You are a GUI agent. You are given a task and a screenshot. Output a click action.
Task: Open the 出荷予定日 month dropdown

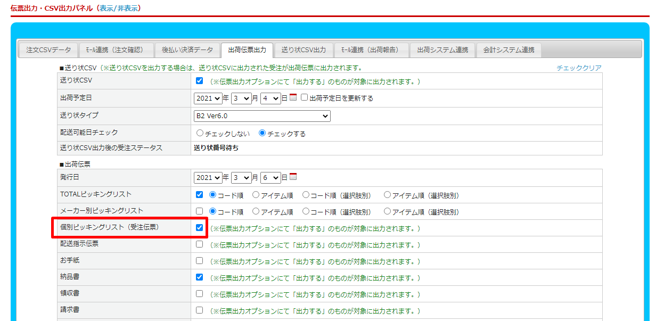coord(241,98)
